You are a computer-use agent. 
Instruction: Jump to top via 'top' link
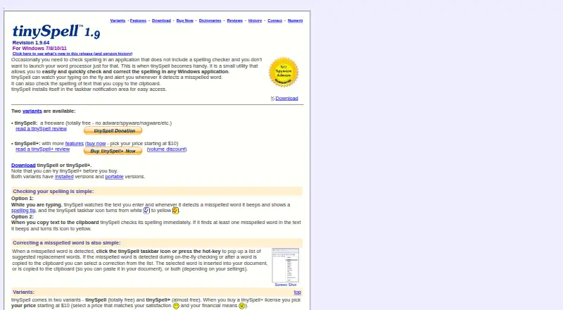pyautogui.click(x=297, y=292)
